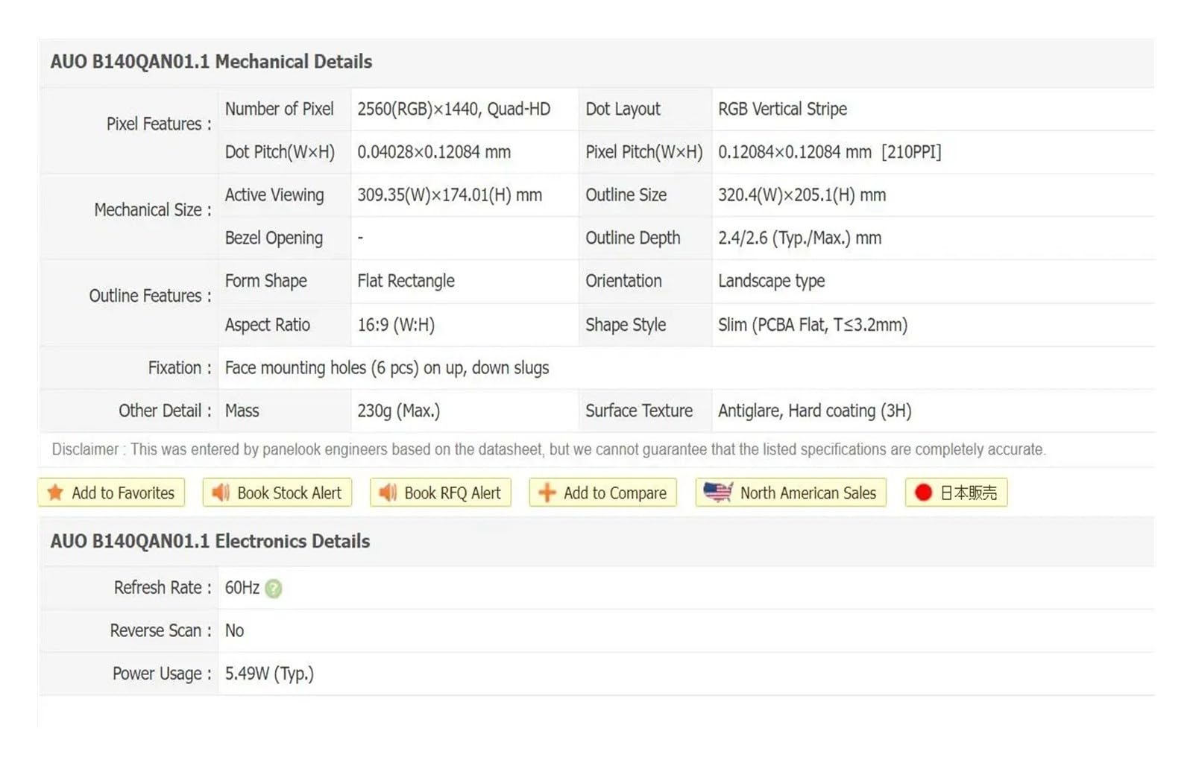
Task: Click the Landscape type value
Action: coord(771,282)
